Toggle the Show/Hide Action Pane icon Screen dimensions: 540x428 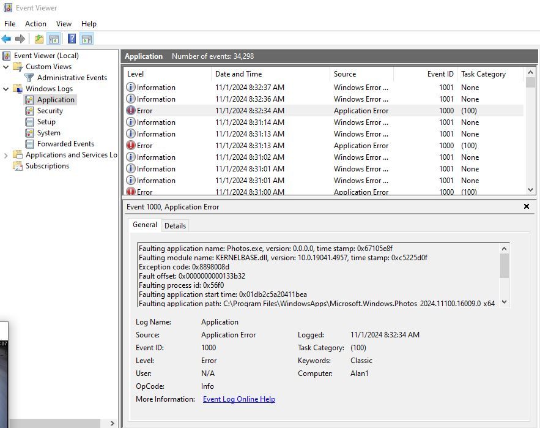[86, 39]
